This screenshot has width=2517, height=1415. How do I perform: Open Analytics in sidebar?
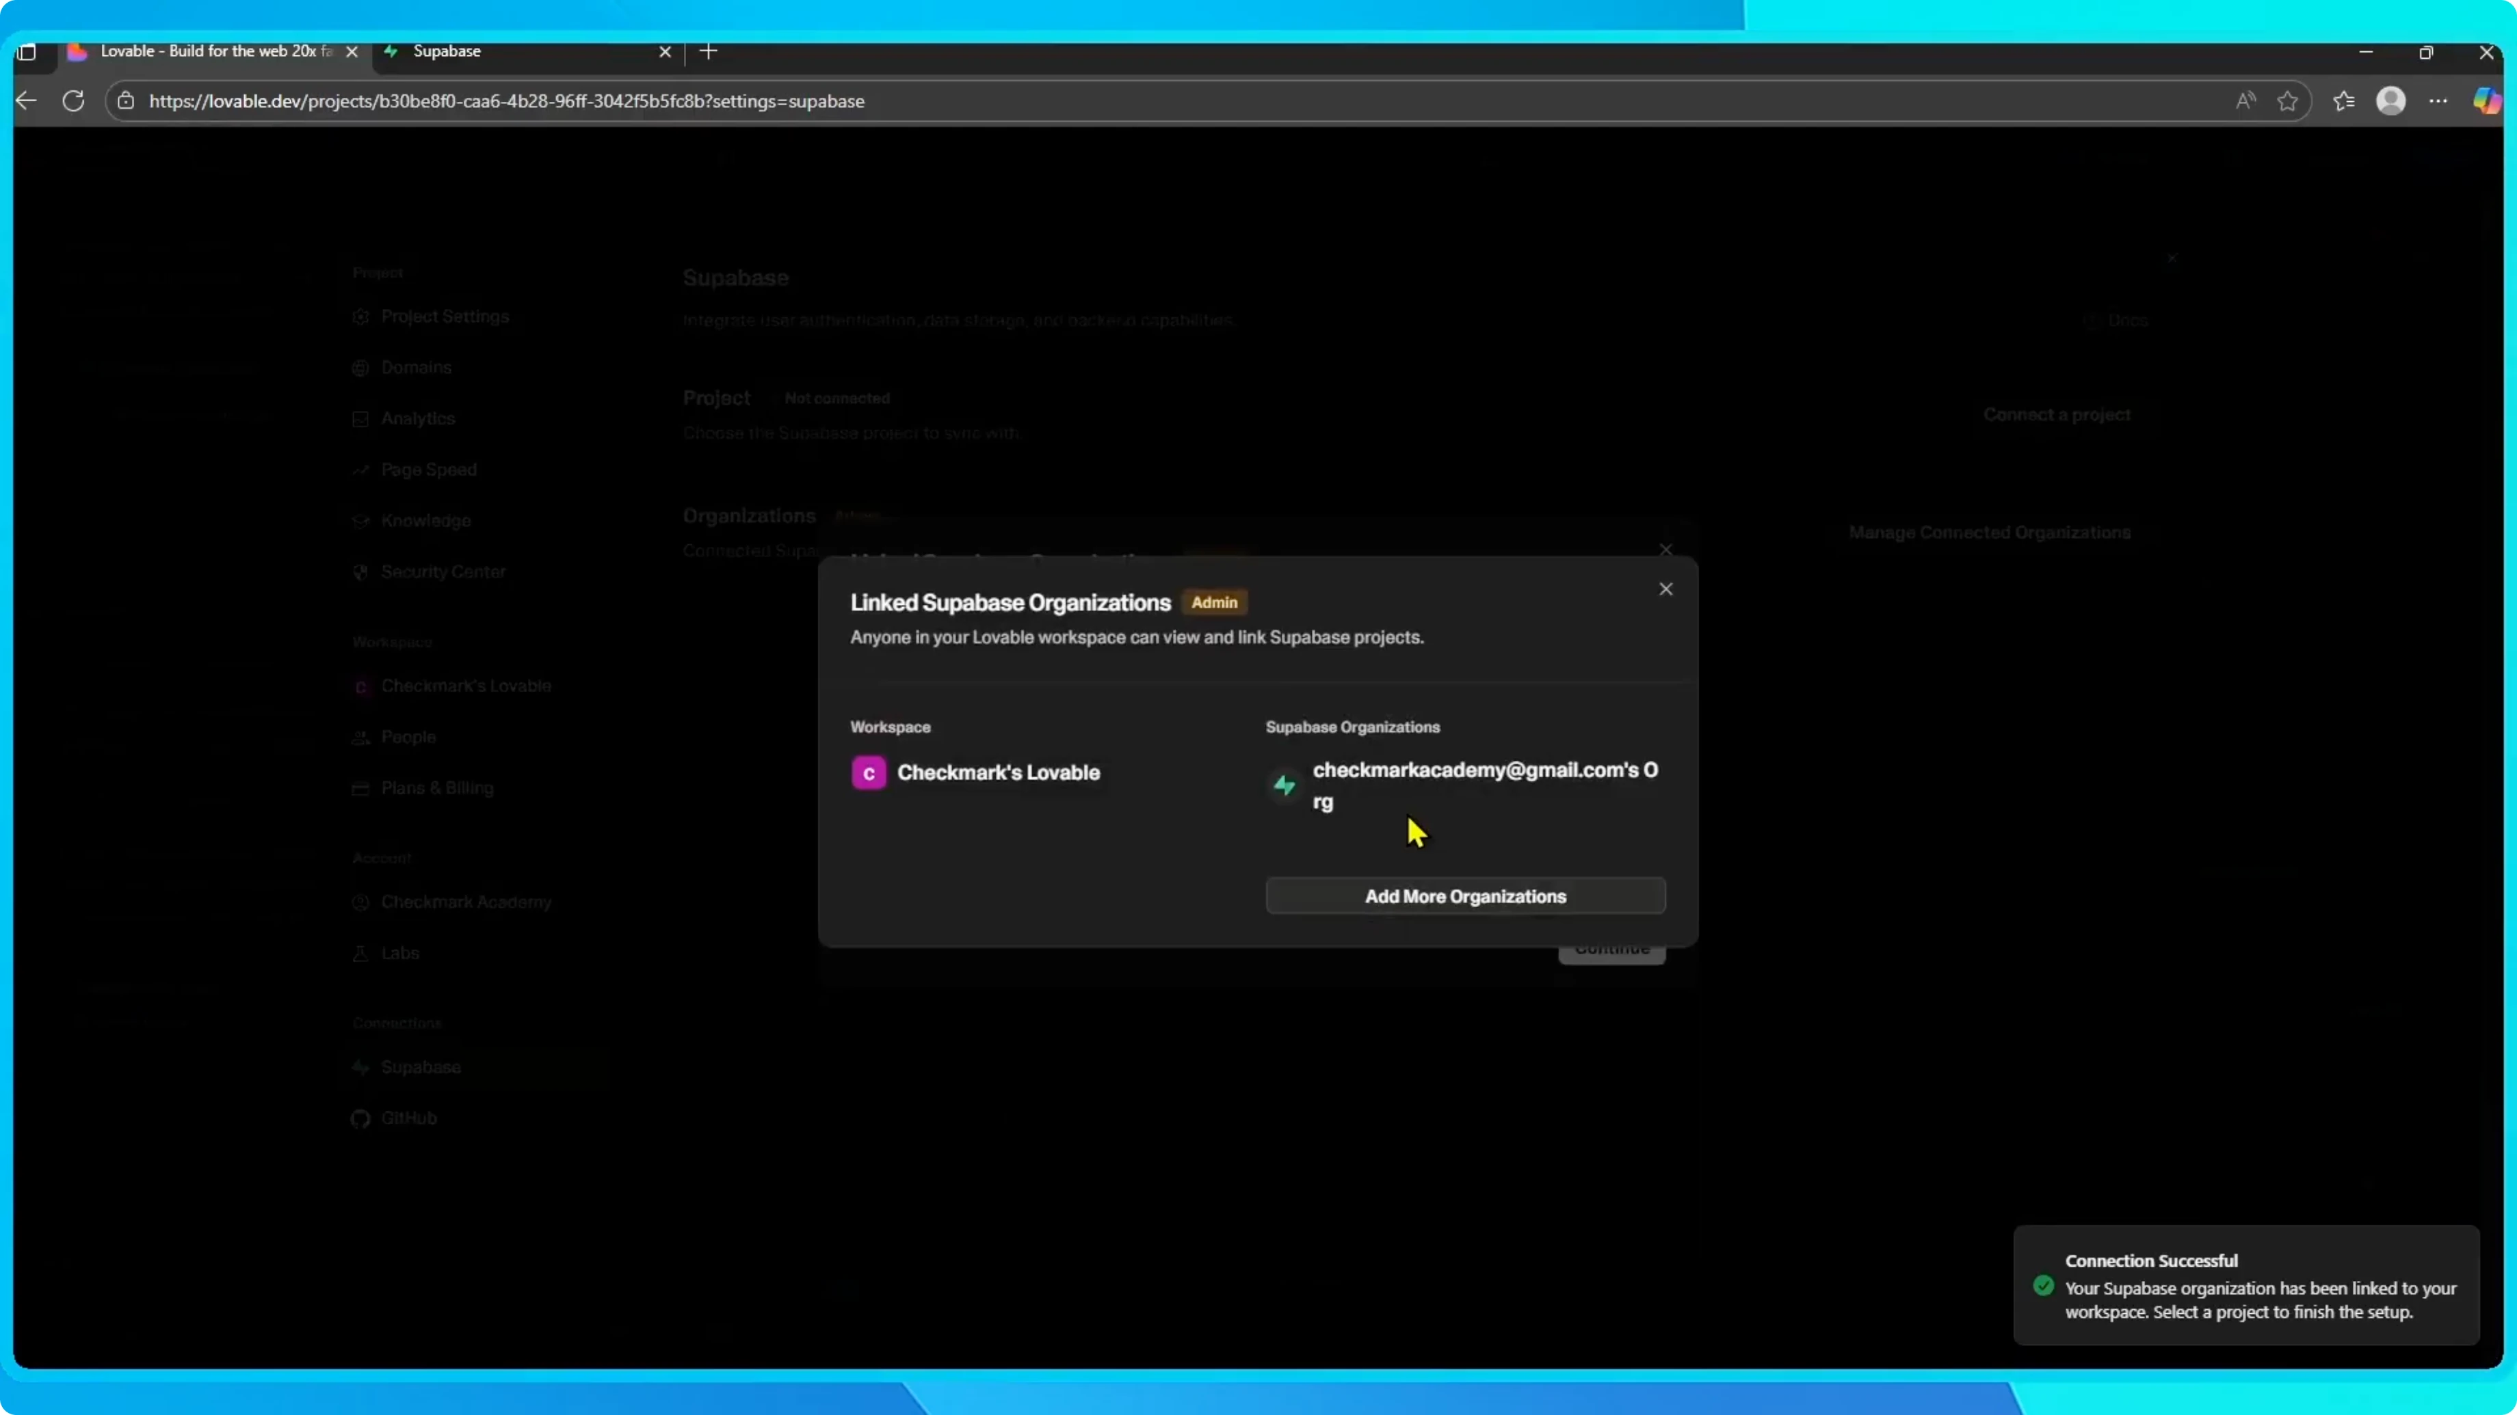pos(404,418)
